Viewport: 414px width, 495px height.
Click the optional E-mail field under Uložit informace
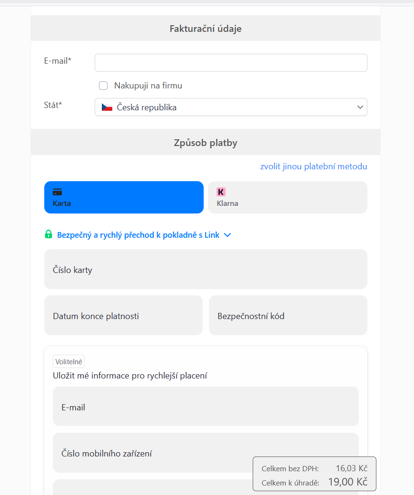coord(206,406)
